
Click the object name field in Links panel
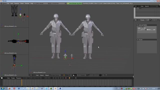pos(141,30)
